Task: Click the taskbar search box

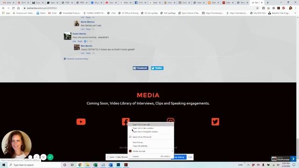Action: (x=34, y=165)
